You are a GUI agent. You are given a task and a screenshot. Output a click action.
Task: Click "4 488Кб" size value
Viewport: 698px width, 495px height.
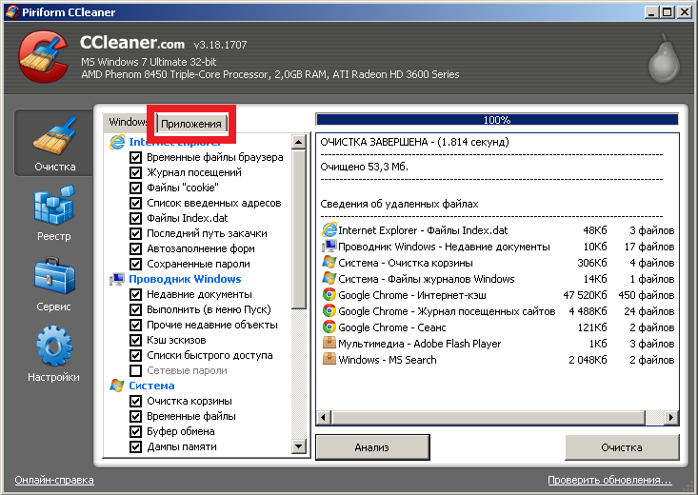point(588,311)
